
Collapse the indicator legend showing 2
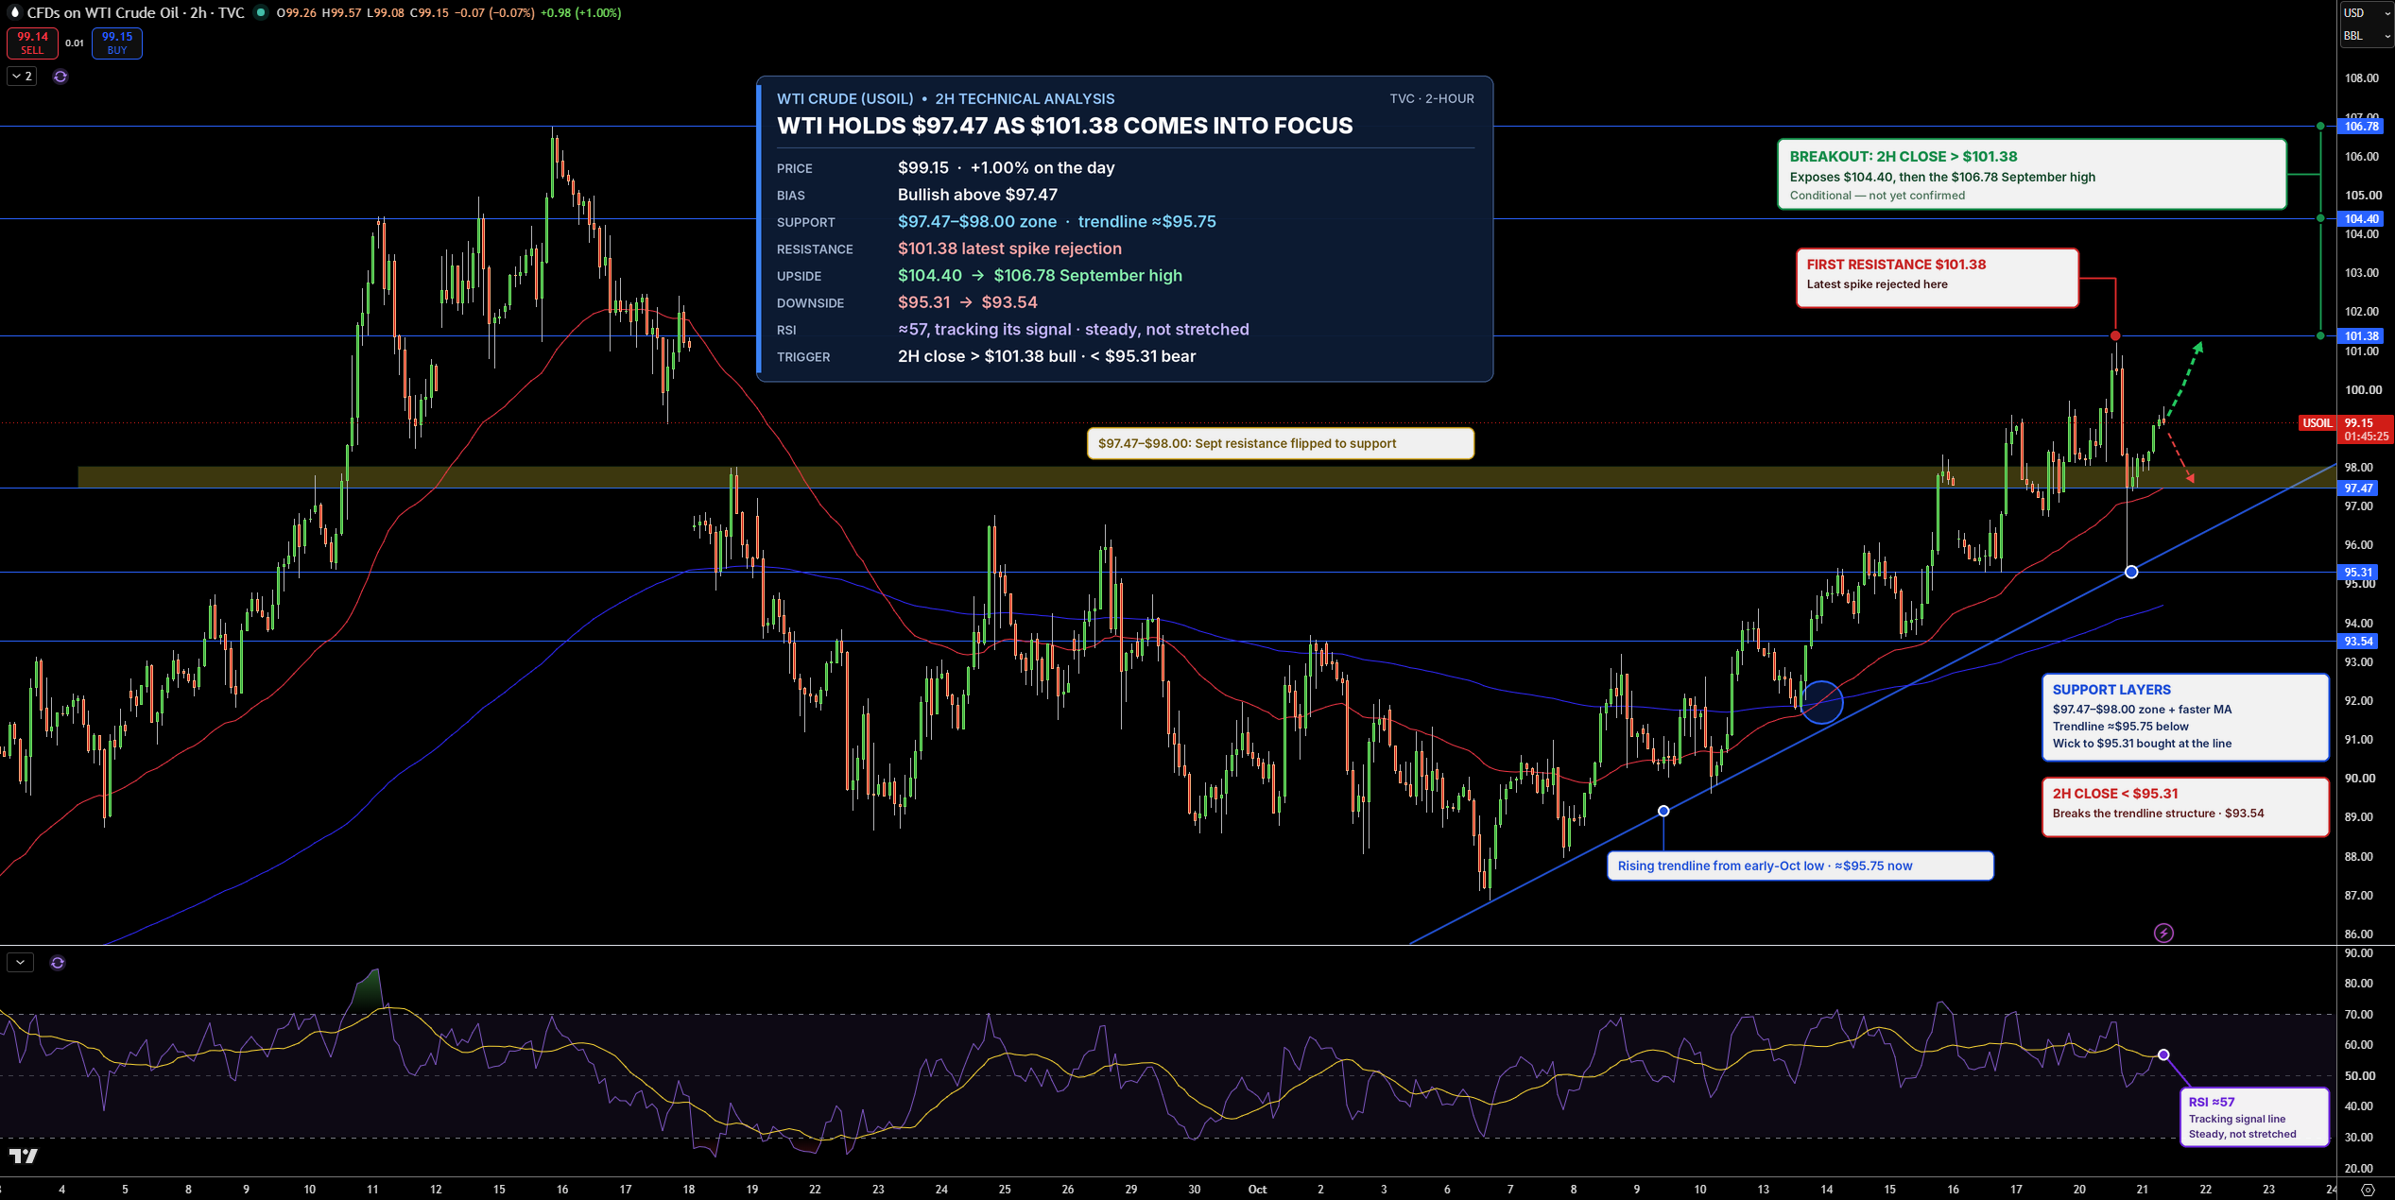(x=22, y=77)
